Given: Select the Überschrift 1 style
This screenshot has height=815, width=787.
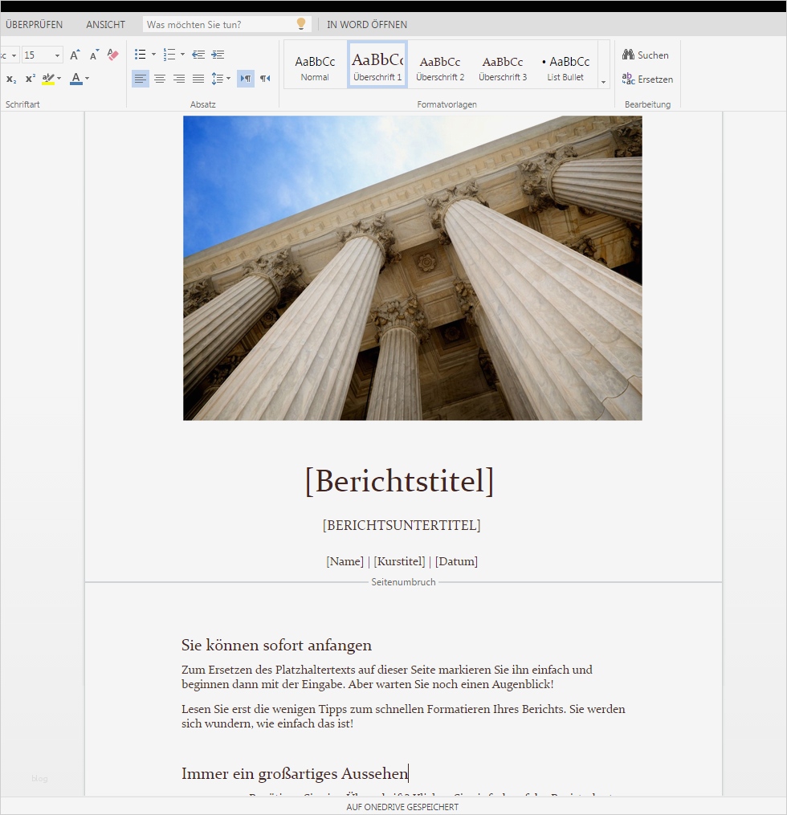Looking at the screenshot, I should (377, 64).
